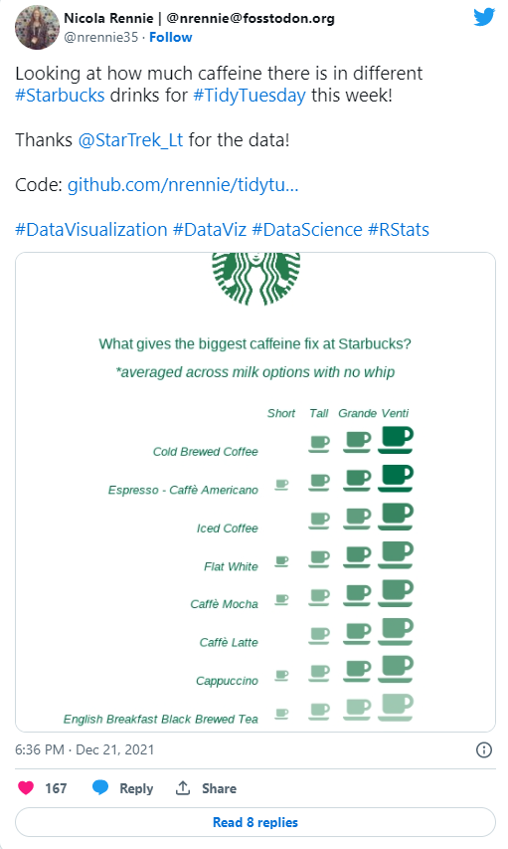508x849 pixels.
Task: Click the Reply label text
Action: point(136,788)
